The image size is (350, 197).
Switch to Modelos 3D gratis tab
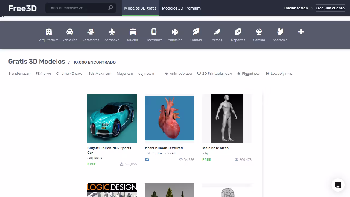[x=140, y=8]
